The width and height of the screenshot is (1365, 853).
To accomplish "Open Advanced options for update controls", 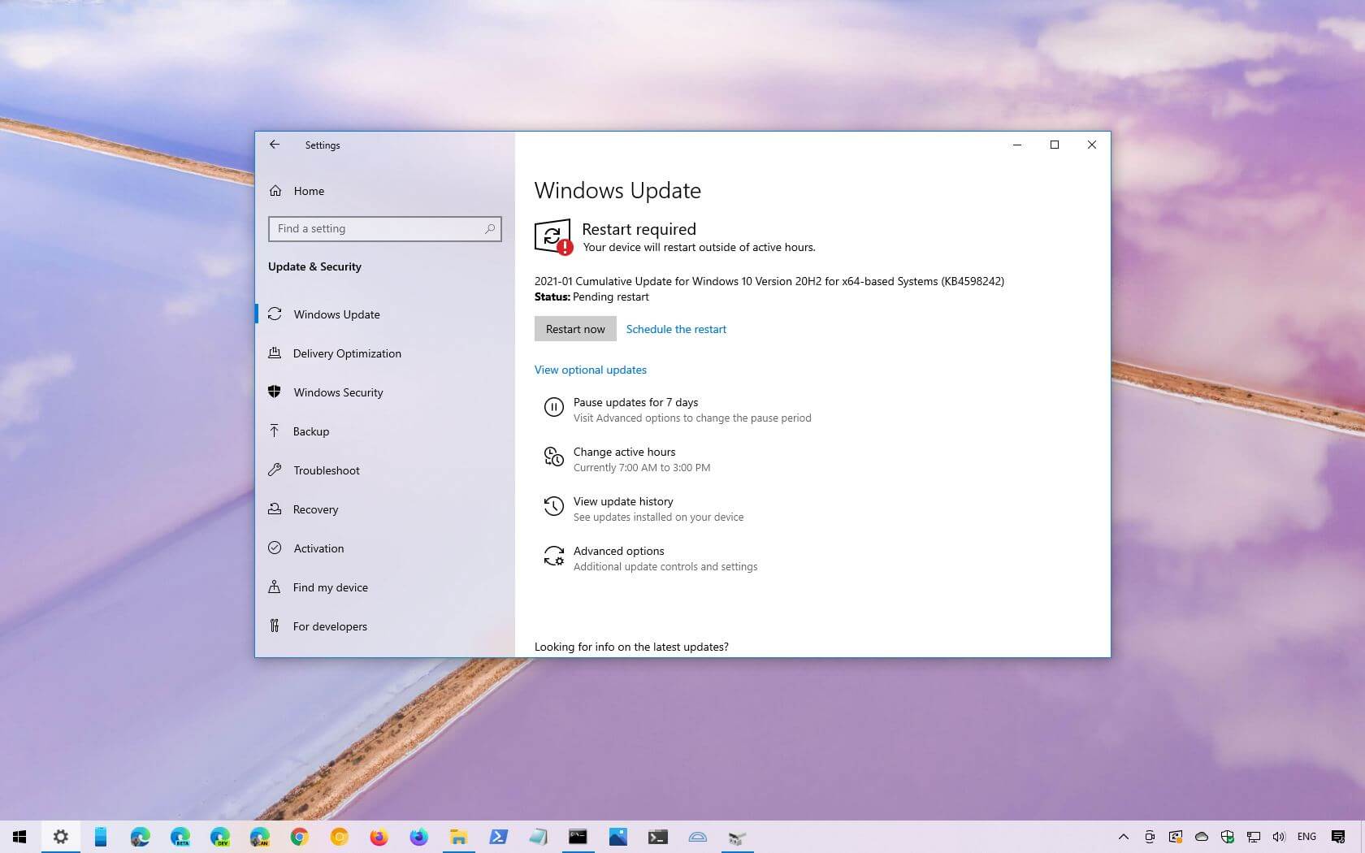I will click(x=619, y=551).
